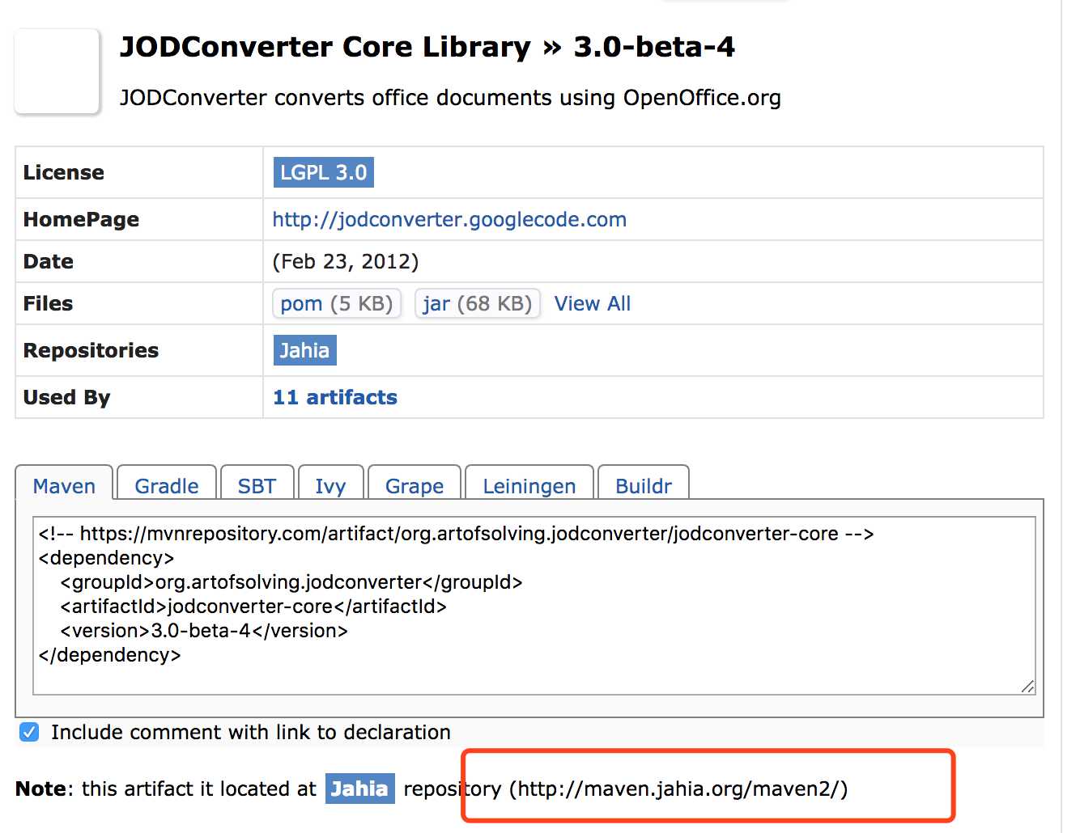Screen dimensions: 1080x833
Task: Open the jodconverter.googlecode.com homepage link
Action: pyautogui.click(x=449, y=219)
